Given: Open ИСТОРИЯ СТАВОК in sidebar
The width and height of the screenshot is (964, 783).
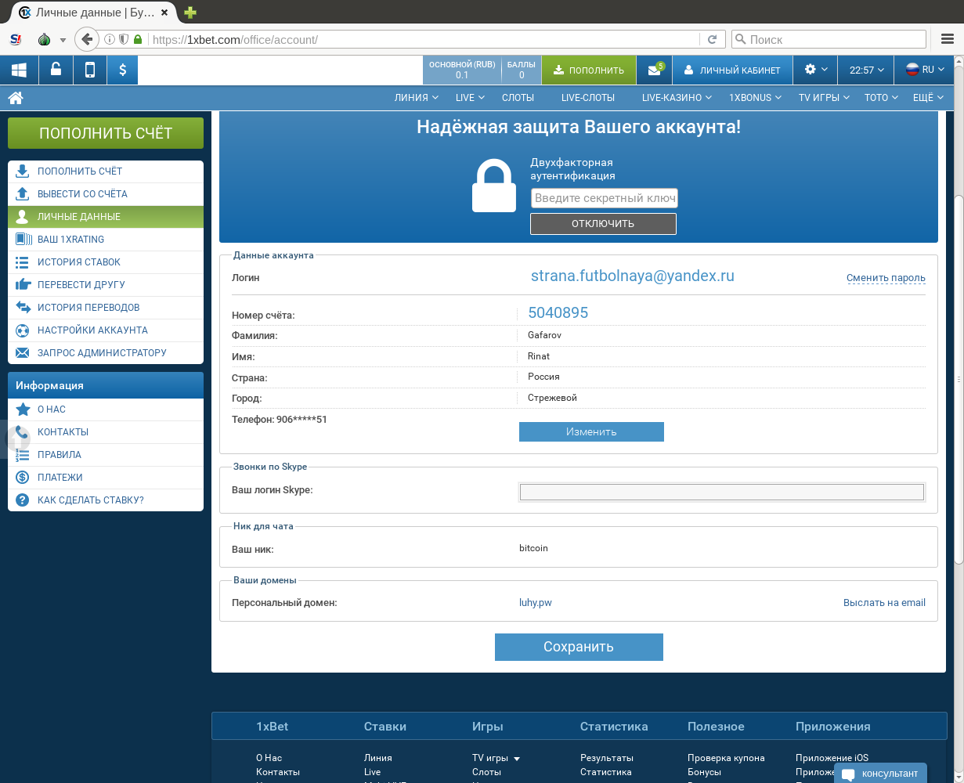Looking at the screenshot, I should [106, 262].
